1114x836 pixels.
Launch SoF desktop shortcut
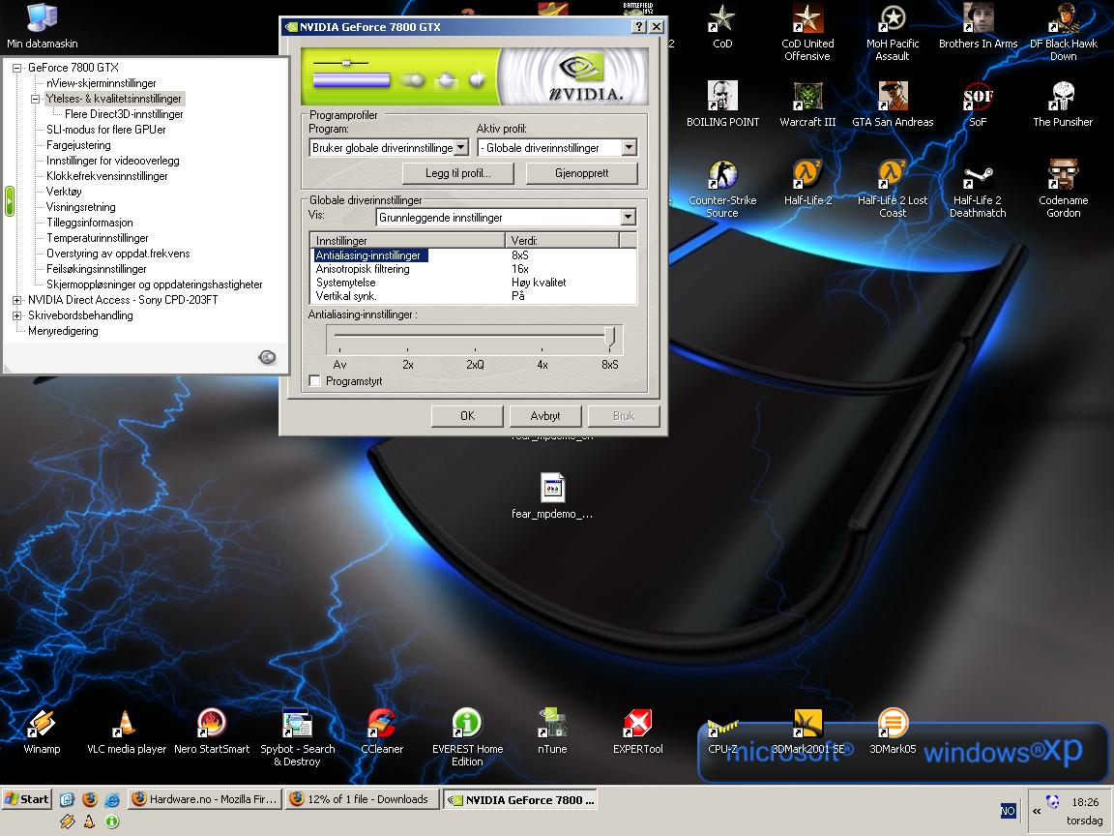tap(978, 104)
